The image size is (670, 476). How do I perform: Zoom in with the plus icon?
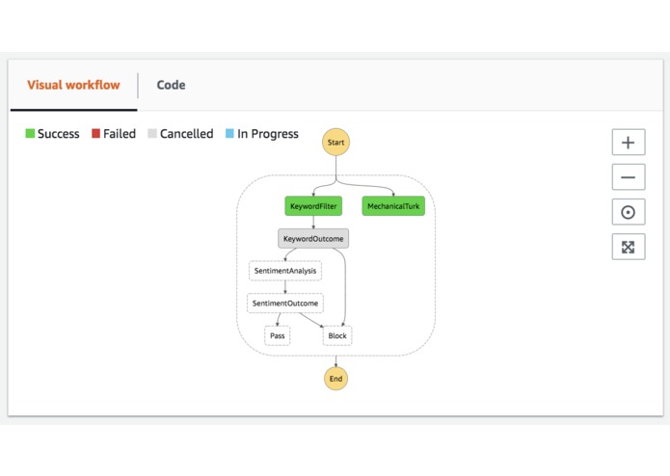click(629, 143)
